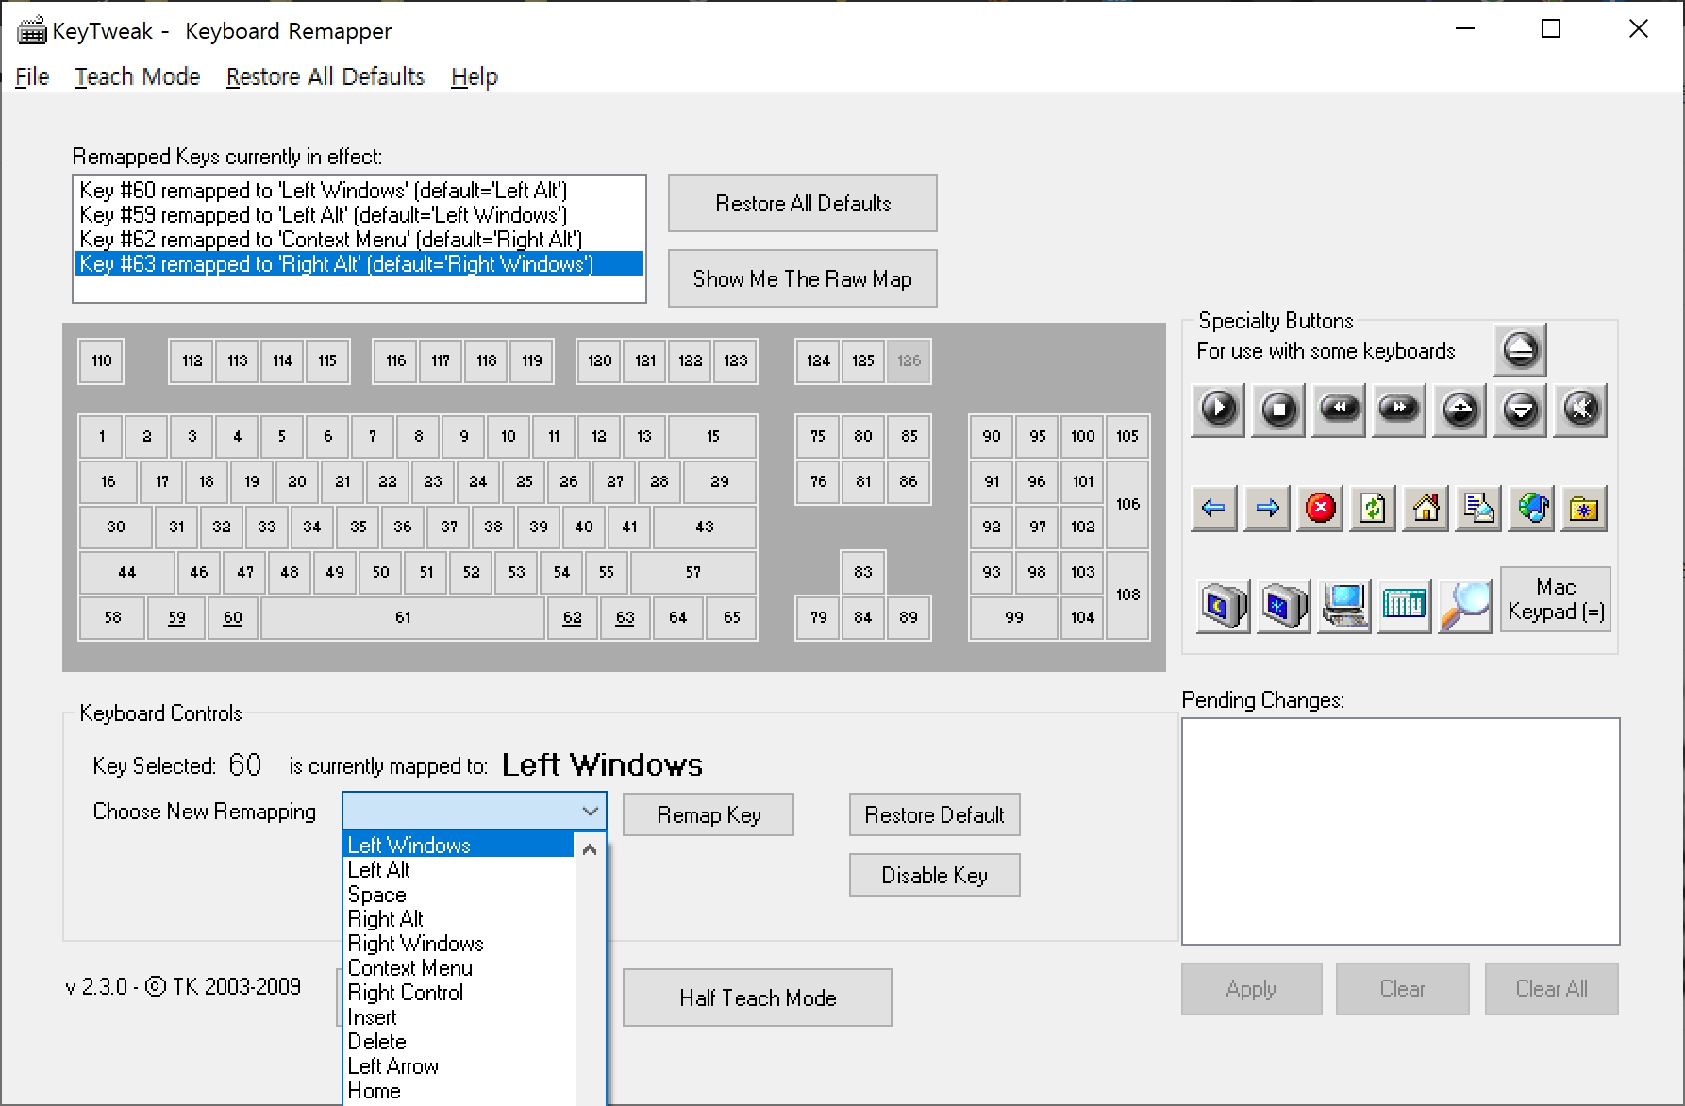
Task: Select the Previous Track specialty button
Action: 1339,410
